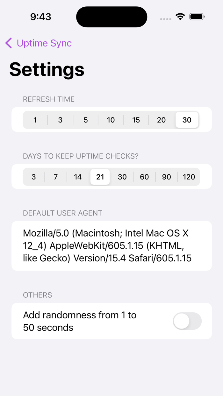Screen dimensions: 223x396
Task: Choose 7 days retention for uptime checks
Action: (55, 177)
